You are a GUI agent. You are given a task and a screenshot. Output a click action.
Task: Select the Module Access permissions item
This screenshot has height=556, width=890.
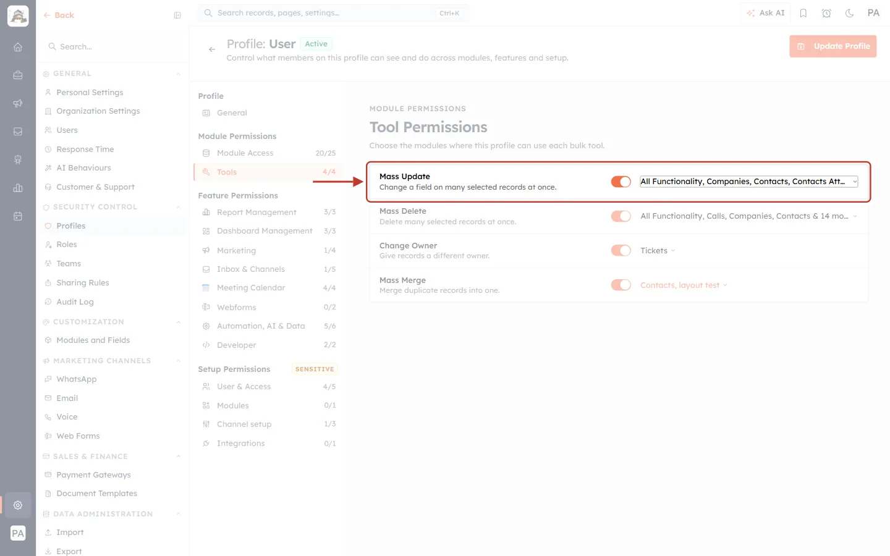pyautogui.click(x=268, y=153)
